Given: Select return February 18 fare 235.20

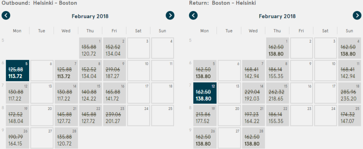Looking at the screenshot, I should [x=350, y=93].
